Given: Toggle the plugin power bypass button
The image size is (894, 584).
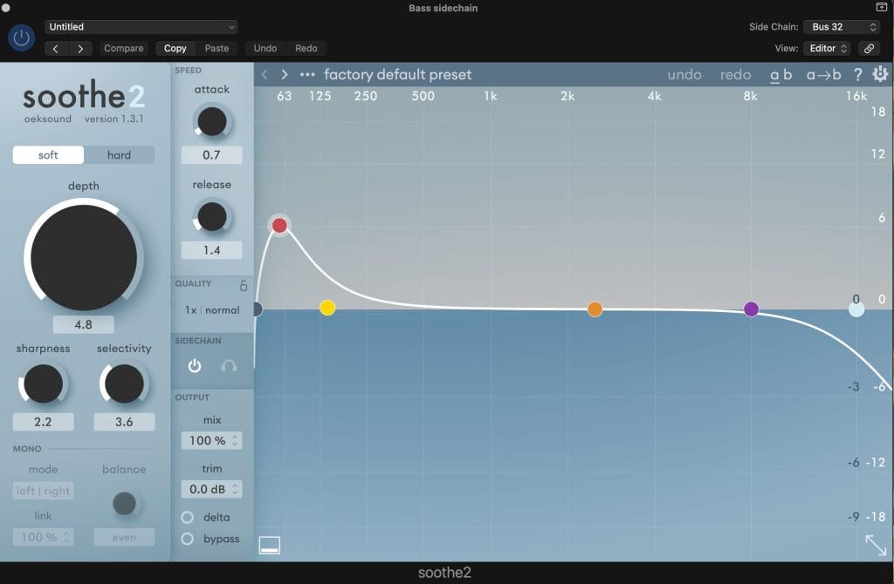Looking at the screenshot, I should point(22,37).
